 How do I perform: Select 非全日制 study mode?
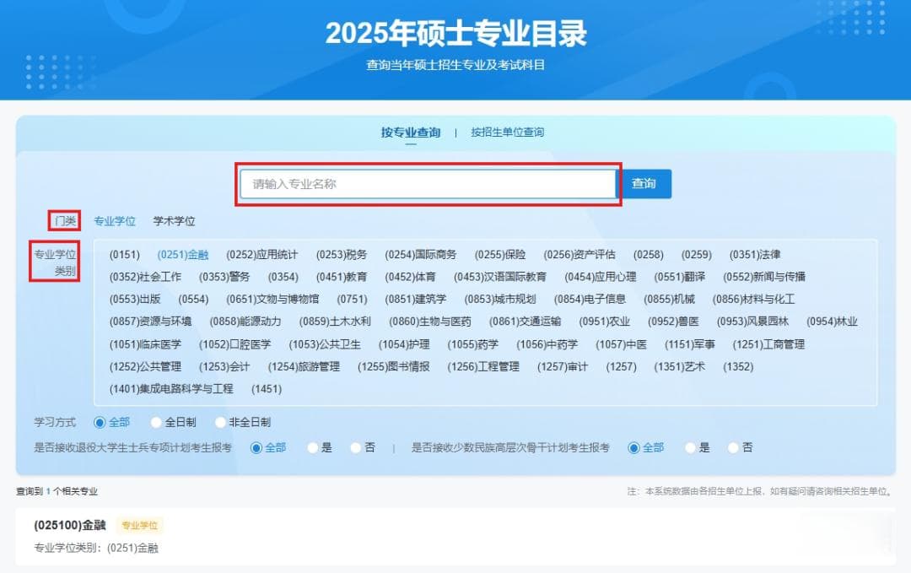tap(243, 423)
